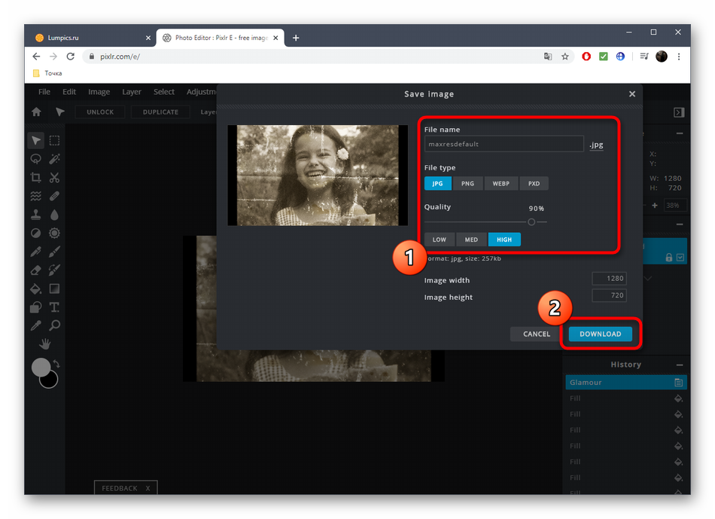Click the DOWNLOAD button

600,334
